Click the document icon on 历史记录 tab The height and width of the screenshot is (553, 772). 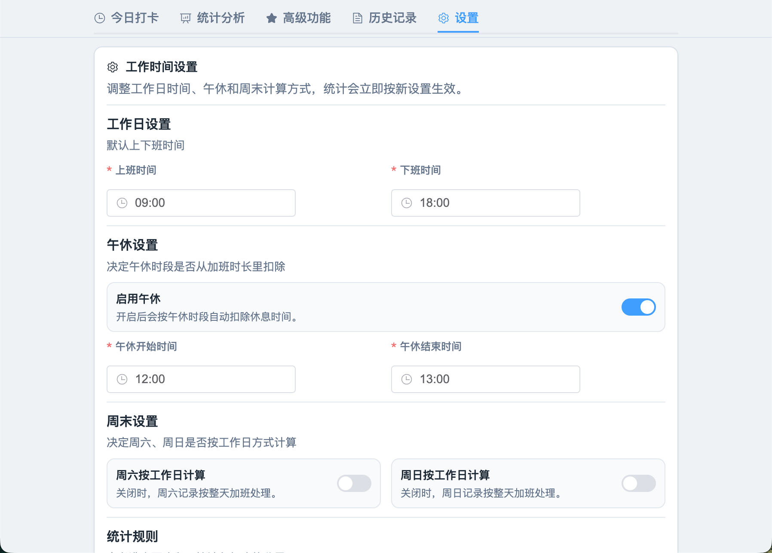tap(357, 18)
